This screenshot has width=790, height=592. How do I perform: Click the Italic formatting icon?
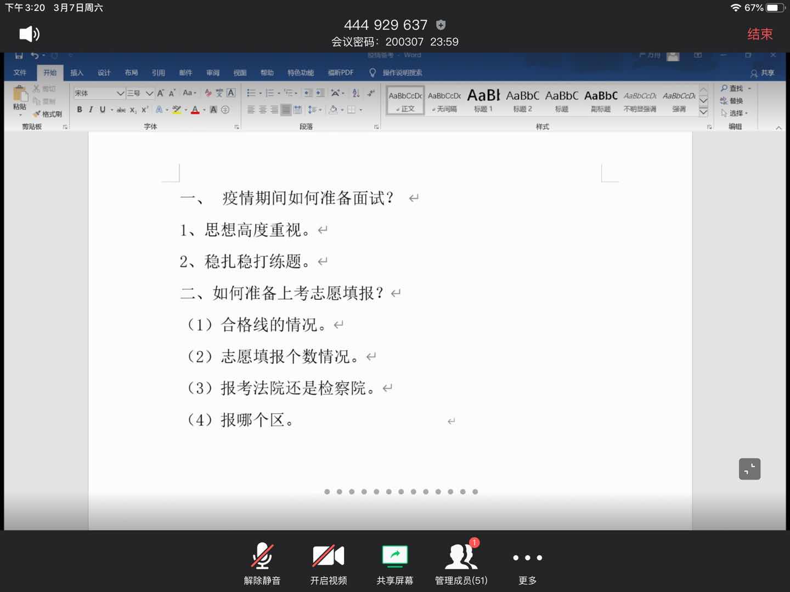91,110
